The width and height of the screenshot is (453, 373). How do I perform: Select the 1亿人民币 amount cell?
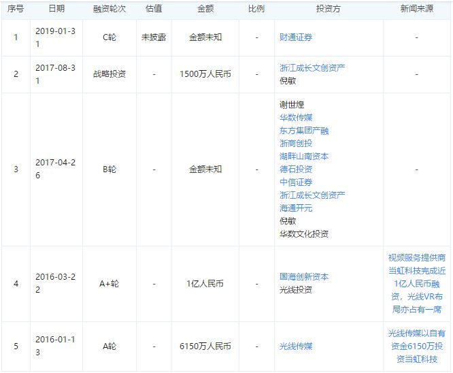[205, 284]
